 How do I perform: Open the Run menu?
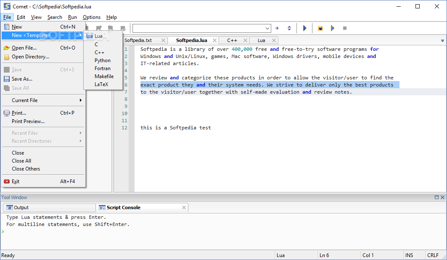[x=72, y=17]
